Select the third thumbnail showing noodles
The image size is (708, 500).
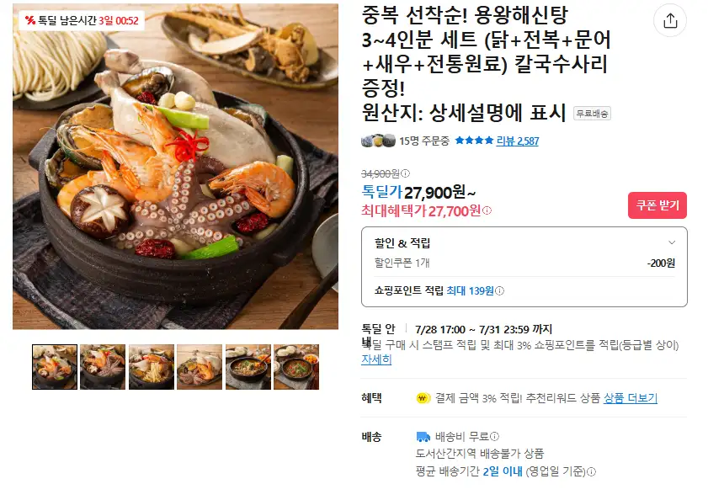coord(152,367)
